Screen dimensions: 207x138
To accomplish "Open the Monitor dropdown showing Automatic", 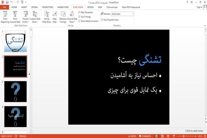I will coord(122,14).
